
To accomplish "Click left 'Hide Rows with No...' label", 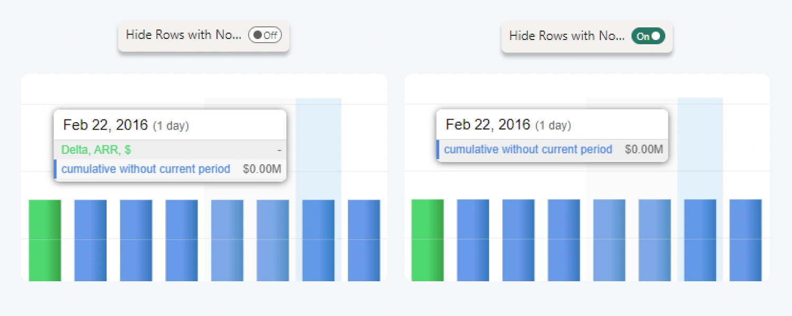I will (184, 35).
